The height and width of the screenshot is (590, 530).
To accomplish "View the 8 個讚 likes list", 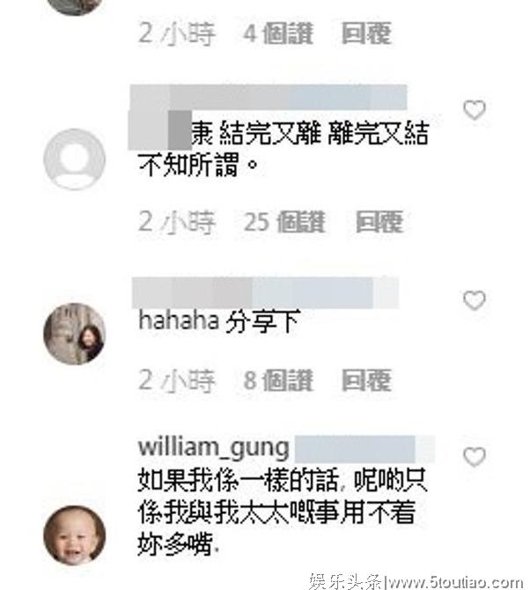I will click(278, 380).
